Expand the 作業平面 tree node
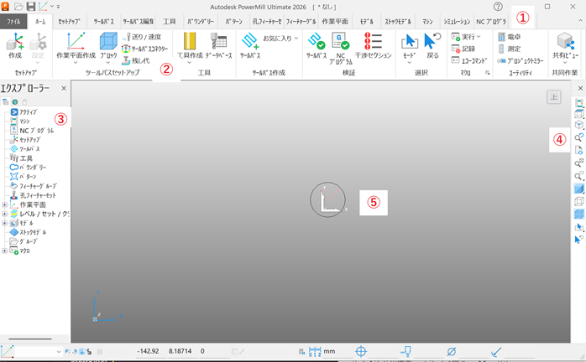 (x=4, y=204)
